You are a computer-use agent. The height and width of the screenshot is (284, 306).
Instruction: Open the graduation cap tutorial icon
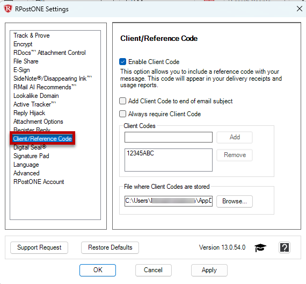(x=260, y=247)
